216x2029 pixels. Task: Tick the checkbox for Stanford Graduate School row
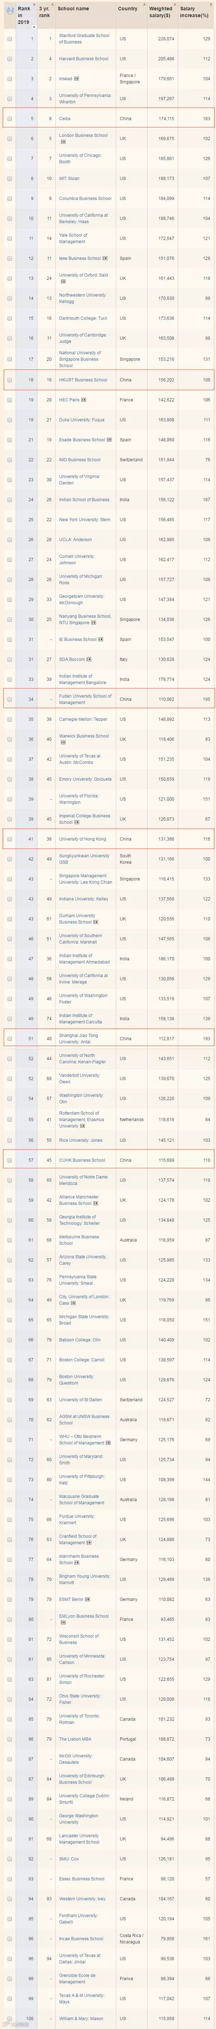coord(10,38)
